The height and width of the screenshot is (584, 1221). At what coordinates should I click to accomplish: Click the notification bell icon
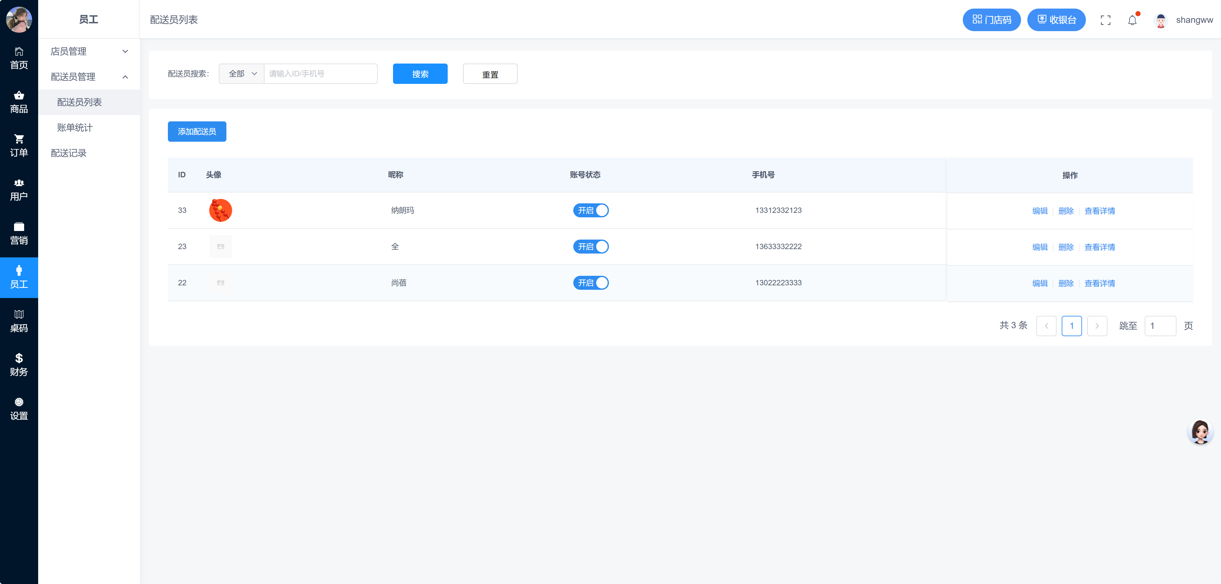click(1132, 20)
